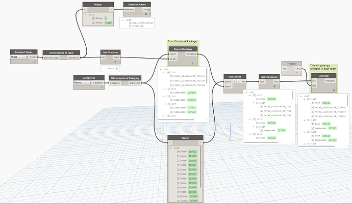Click the input arrow port of top Watch node
The height and width of the screenshot is (204, 352).
pos(84,10)
